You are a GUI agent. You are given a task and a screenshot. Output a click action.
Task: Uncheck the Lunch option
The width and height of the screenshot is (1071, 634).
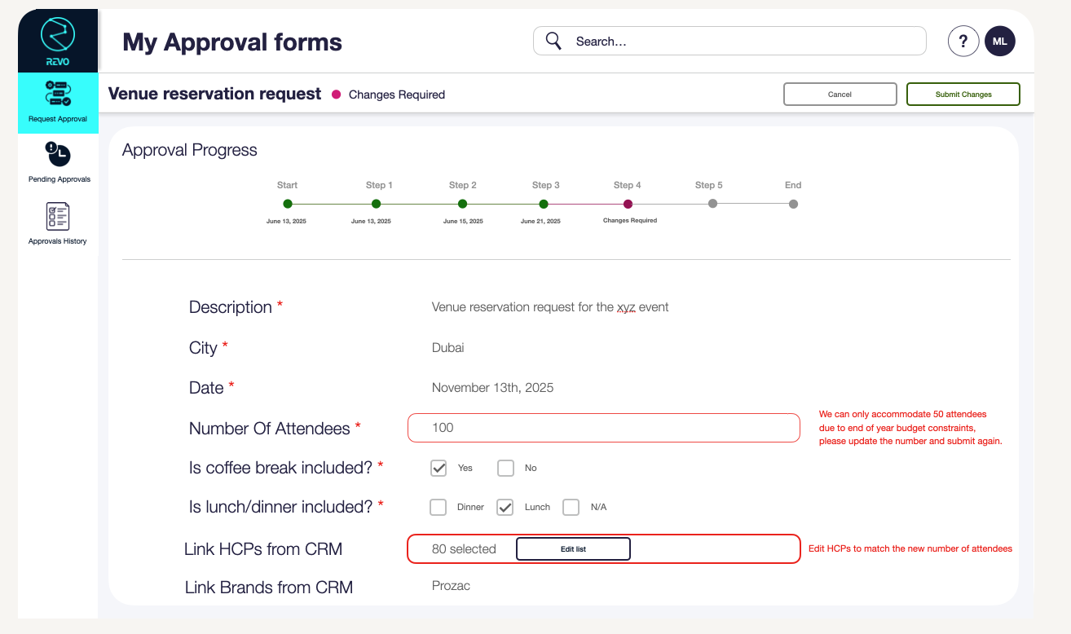pos(504,507)
